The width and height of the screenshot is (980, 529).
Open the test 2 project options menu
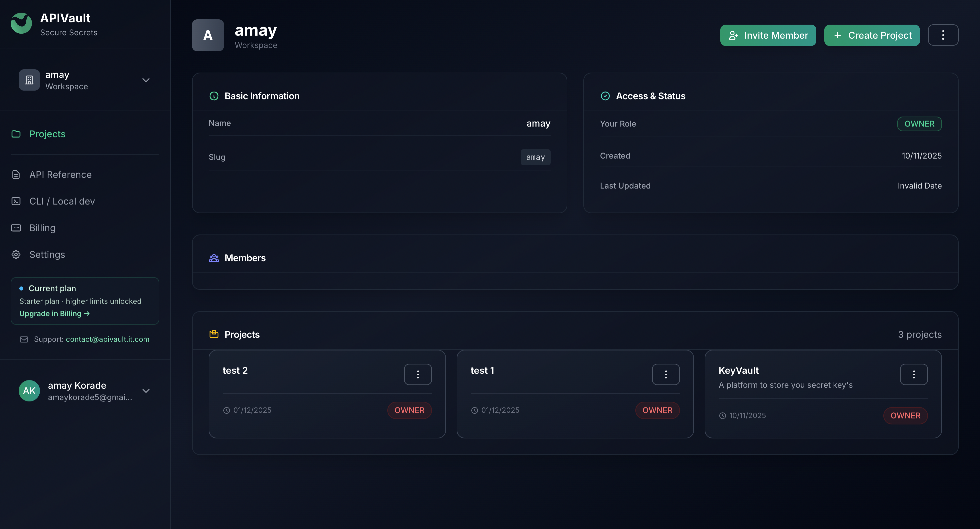[418, 374]
